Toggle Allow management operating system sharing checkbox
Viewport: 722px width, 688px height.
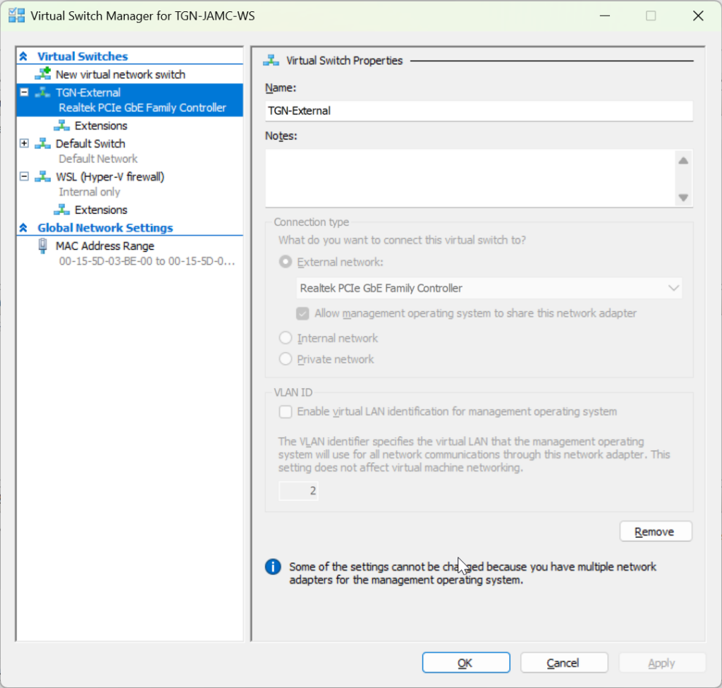302,313
